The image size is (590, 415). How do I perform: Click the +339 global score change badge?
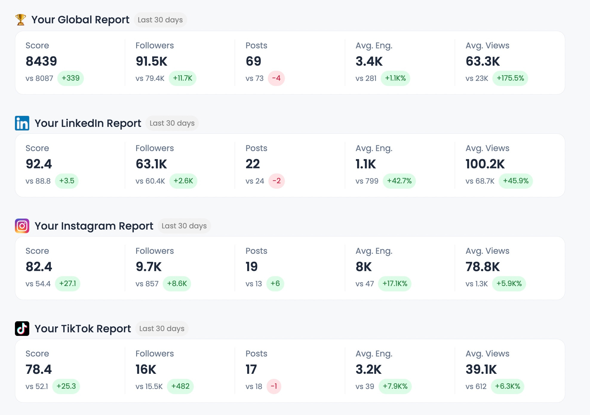(x=70, y=78)
